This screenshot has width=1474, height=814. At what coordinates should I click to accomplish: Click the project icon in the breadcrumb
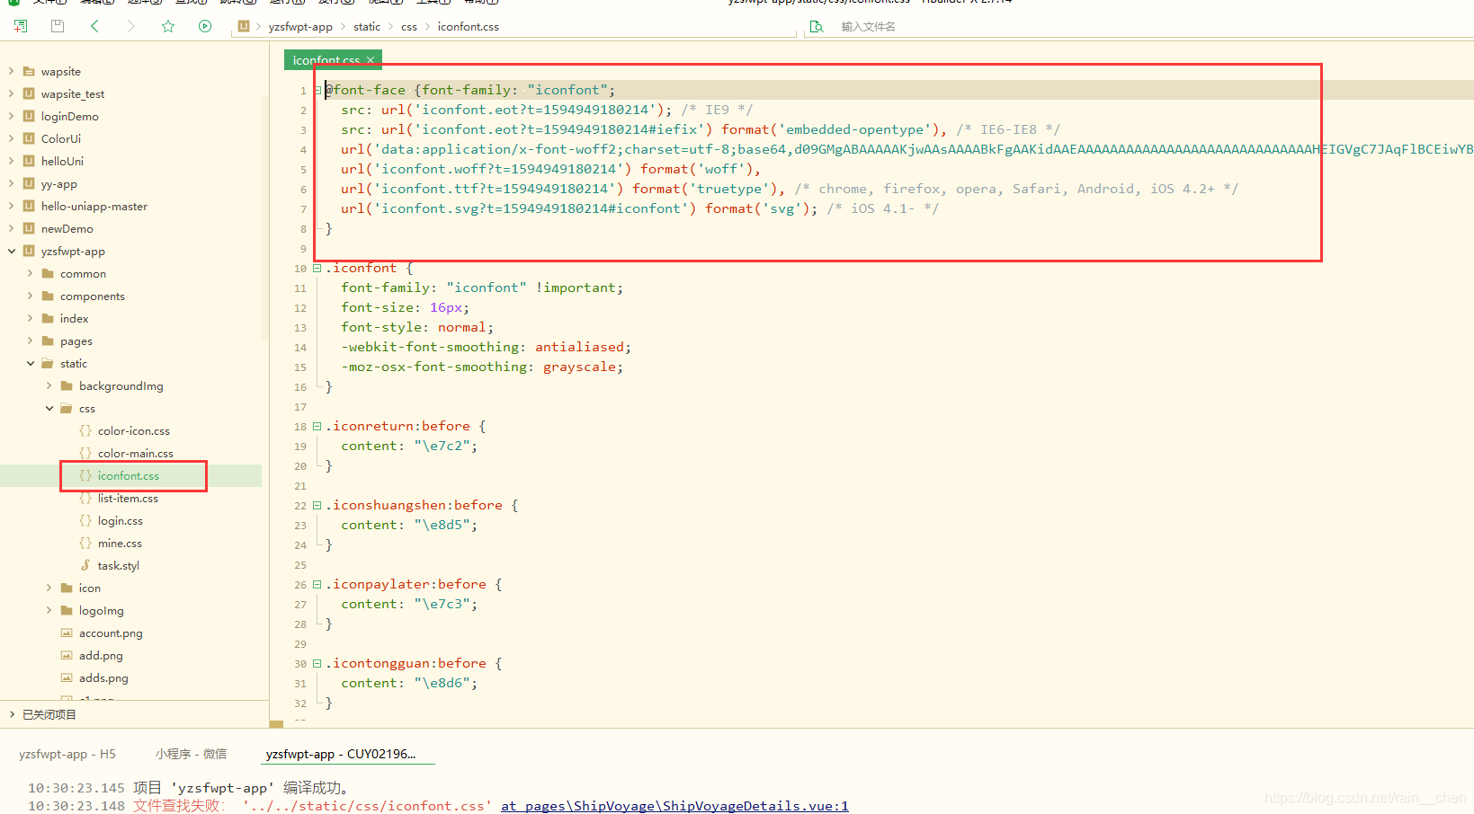[x=244, y=26]
